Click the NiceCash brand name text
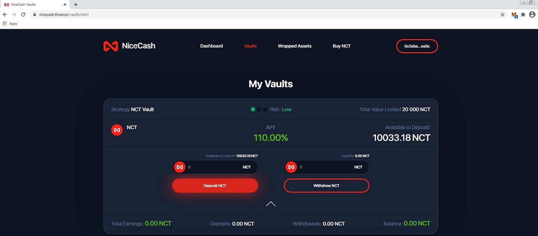This screenshot has height=236, width=538. tap(139, 46)
